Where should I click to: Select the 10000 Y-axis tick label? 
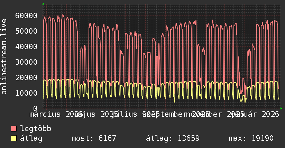tap(26, 93)
